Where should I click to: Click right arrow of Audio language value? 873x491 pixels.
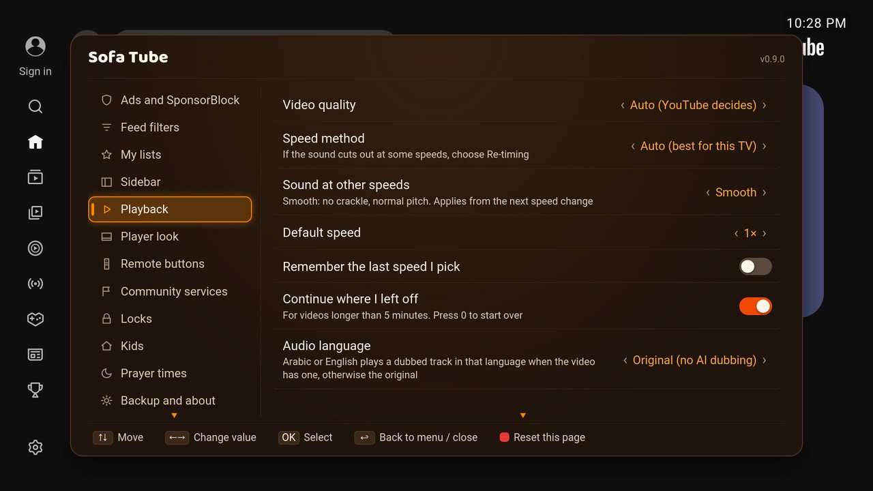765,360
